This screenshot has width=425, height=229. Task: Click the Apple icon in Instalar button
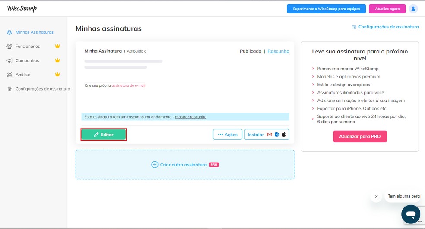(x=284, y=135)
